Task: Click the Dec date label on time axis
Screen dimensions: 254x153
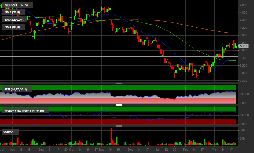Action: click(x=130, y=149)
